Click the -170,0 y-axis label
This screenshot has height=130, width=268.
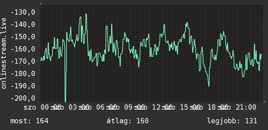point(23,61)
